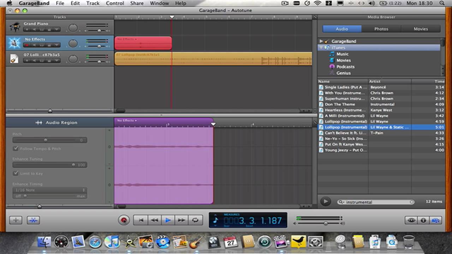Adjust the Pitch slider in Audio Region
452x254 pixels.
click(46, 140)
